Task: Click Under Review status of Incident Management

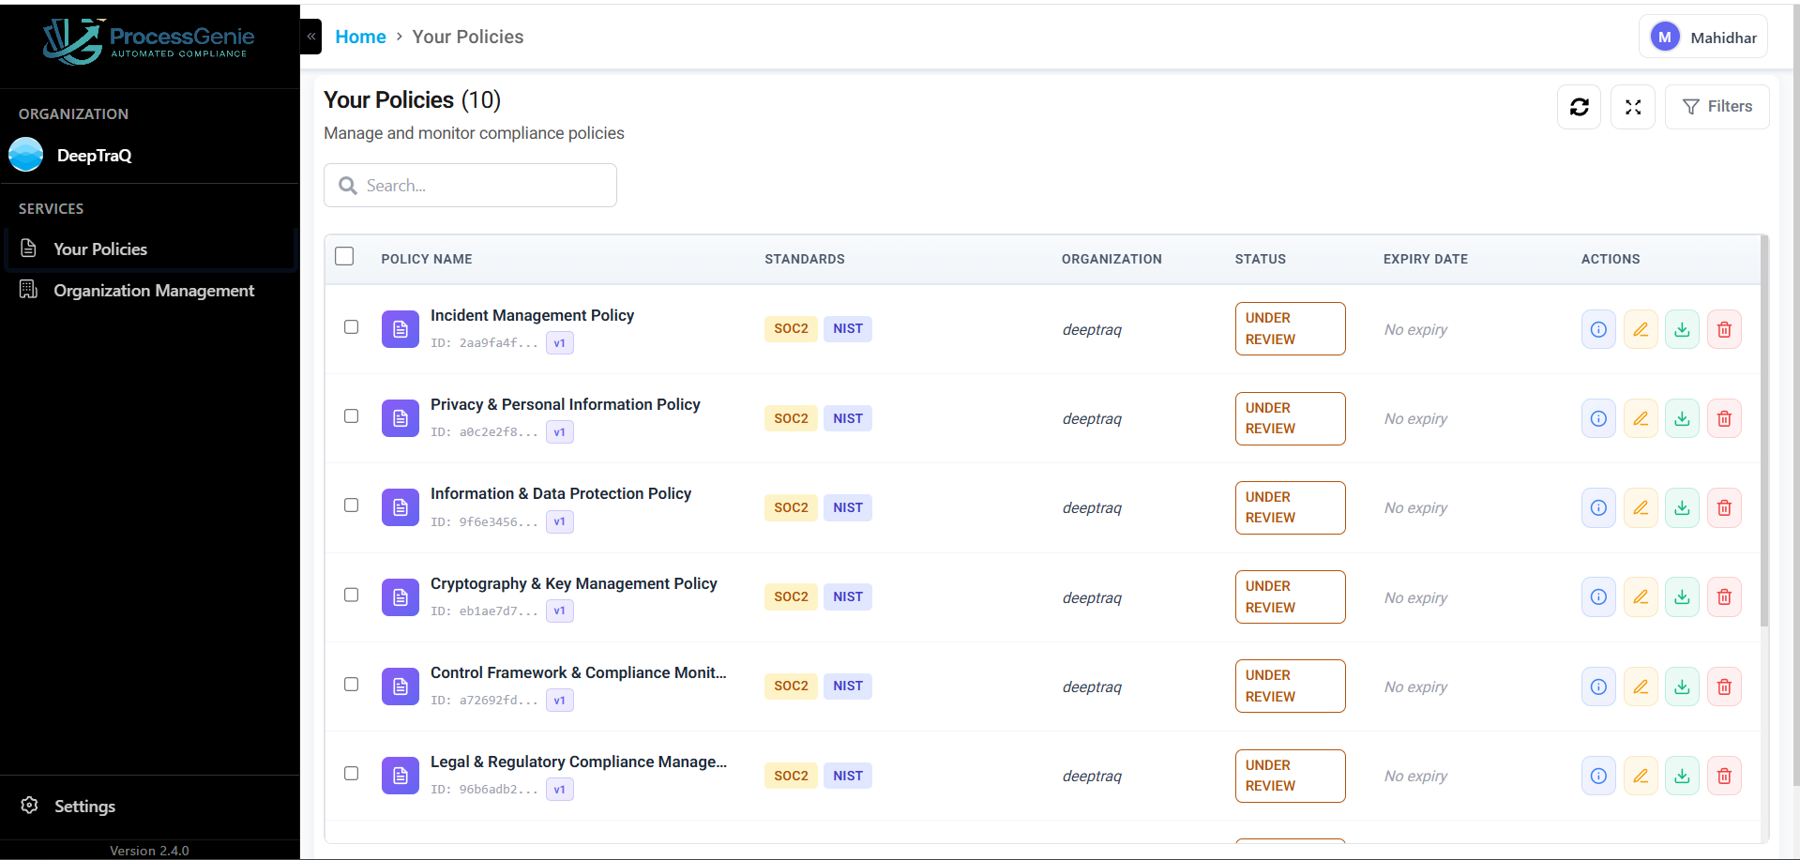Action: tap(1290, 328)
